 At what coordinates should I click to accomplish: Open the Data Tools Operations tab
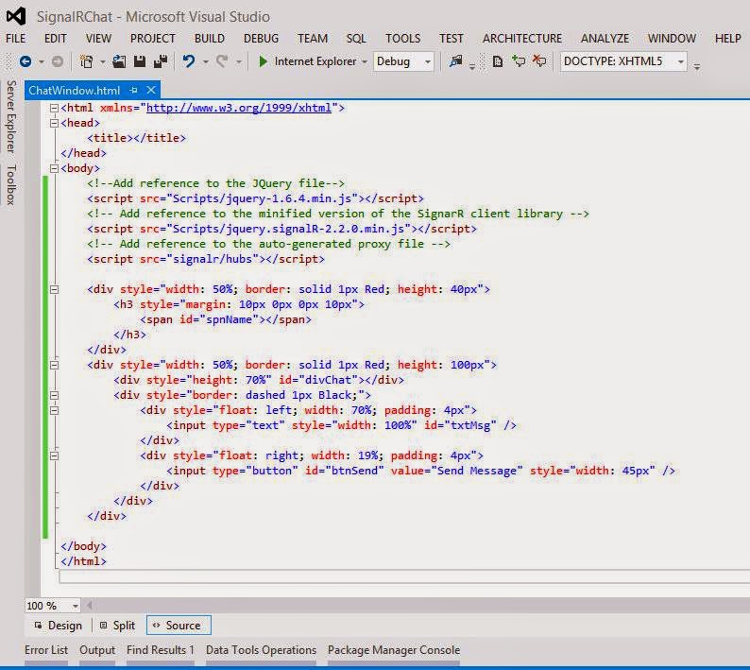click(x=261, y=650)
